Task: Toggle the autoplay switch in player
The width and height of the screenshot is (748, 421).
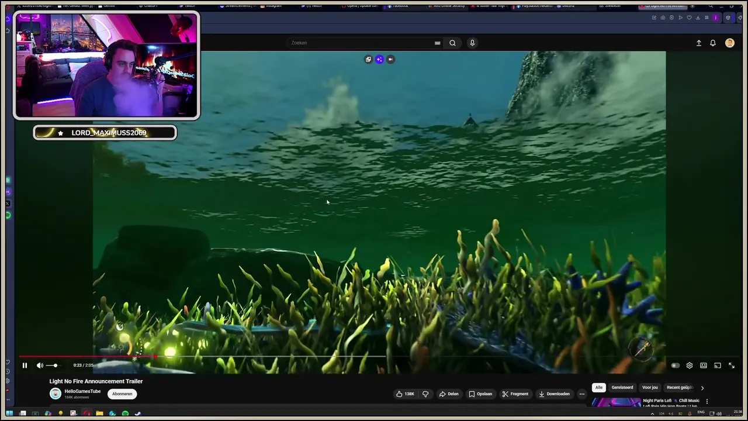Action: click(675, 365)
